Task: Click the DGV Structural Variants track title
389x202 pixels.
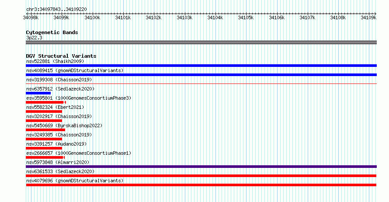Action: pos(61,56)
